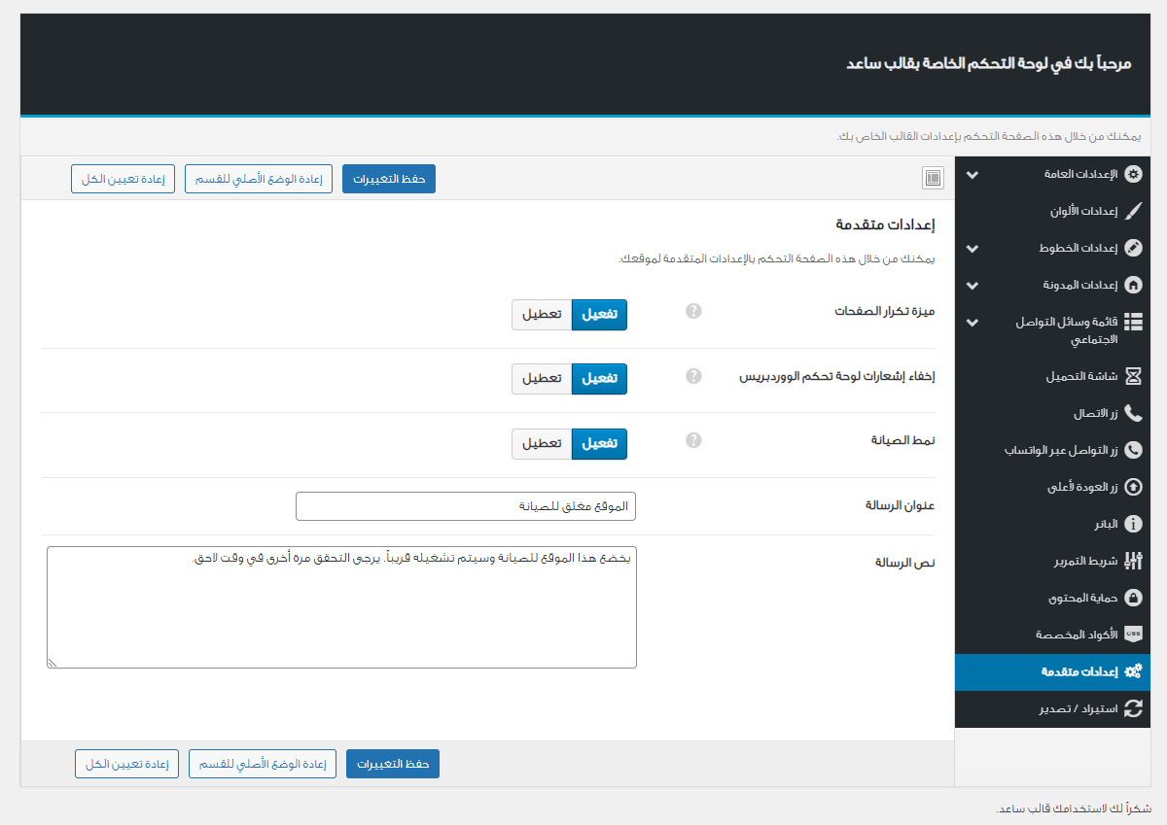Disable ميزة تكرار الصفحات using تعطيل
Image resolution: width=1167 pixels, height=825 pixels.
tap(542, 315)
